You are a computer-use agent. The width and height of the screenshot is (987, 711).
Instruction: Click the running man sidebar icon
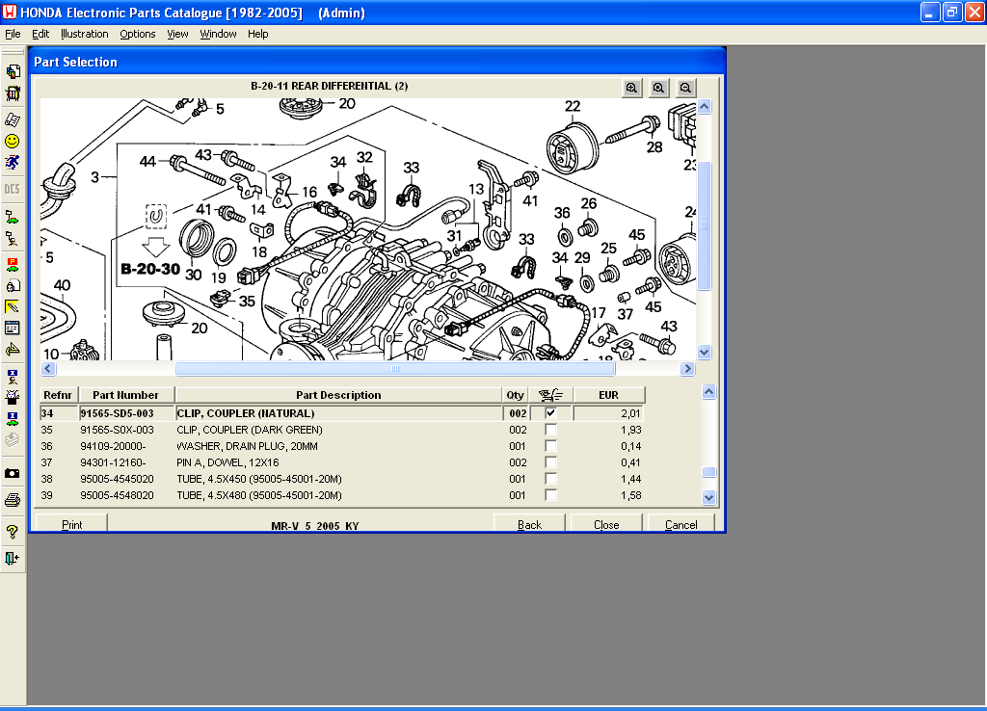click(12, 163)
